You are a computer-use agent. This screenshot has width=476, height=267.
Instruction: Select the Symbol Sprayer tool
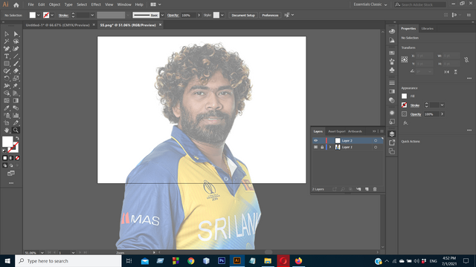click(x=7, y=116)
